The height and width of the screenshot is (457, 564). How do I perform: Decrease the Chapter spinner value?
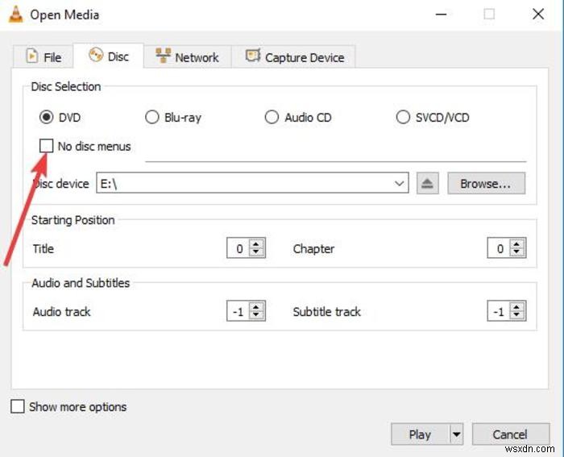tap(517, 253)
